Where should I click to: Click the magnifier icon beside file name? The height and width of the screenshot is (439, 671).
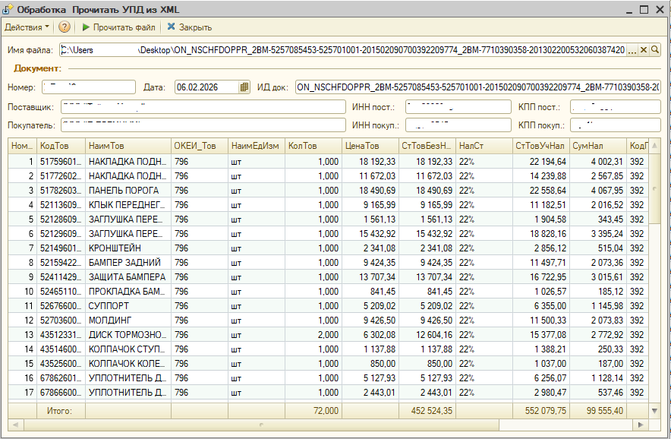click(x=655, y=50)
